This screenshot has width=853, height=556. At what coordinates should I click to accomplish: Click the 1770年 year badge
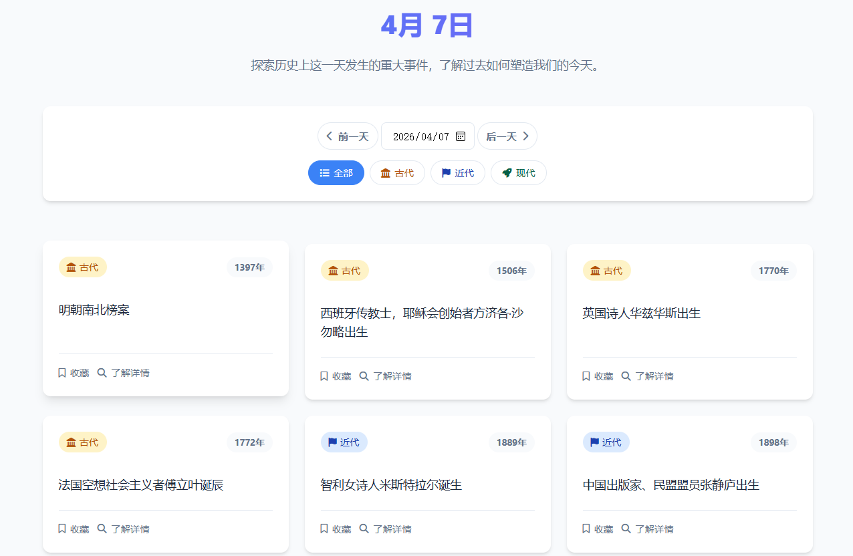(773, 271)
